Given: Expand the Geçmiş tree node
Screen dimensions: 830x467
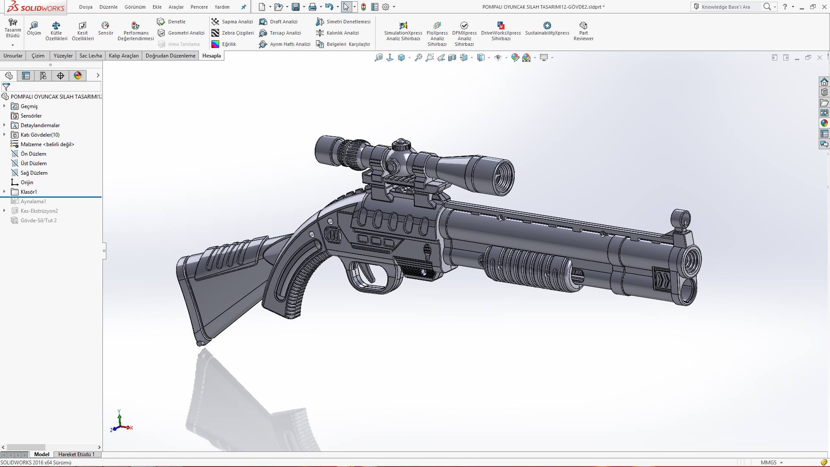Looking at the screenshot, I should [x=4, y=106].
